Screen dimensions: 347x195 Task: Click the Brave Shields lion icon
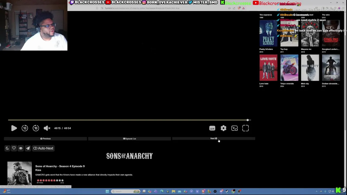point(239,8)
